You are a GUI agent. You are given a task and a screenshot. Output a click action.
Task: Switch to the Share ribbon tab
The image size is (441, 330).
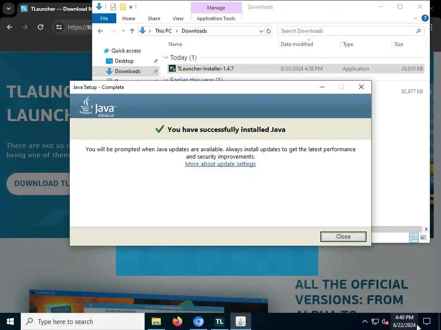[154, 18]
